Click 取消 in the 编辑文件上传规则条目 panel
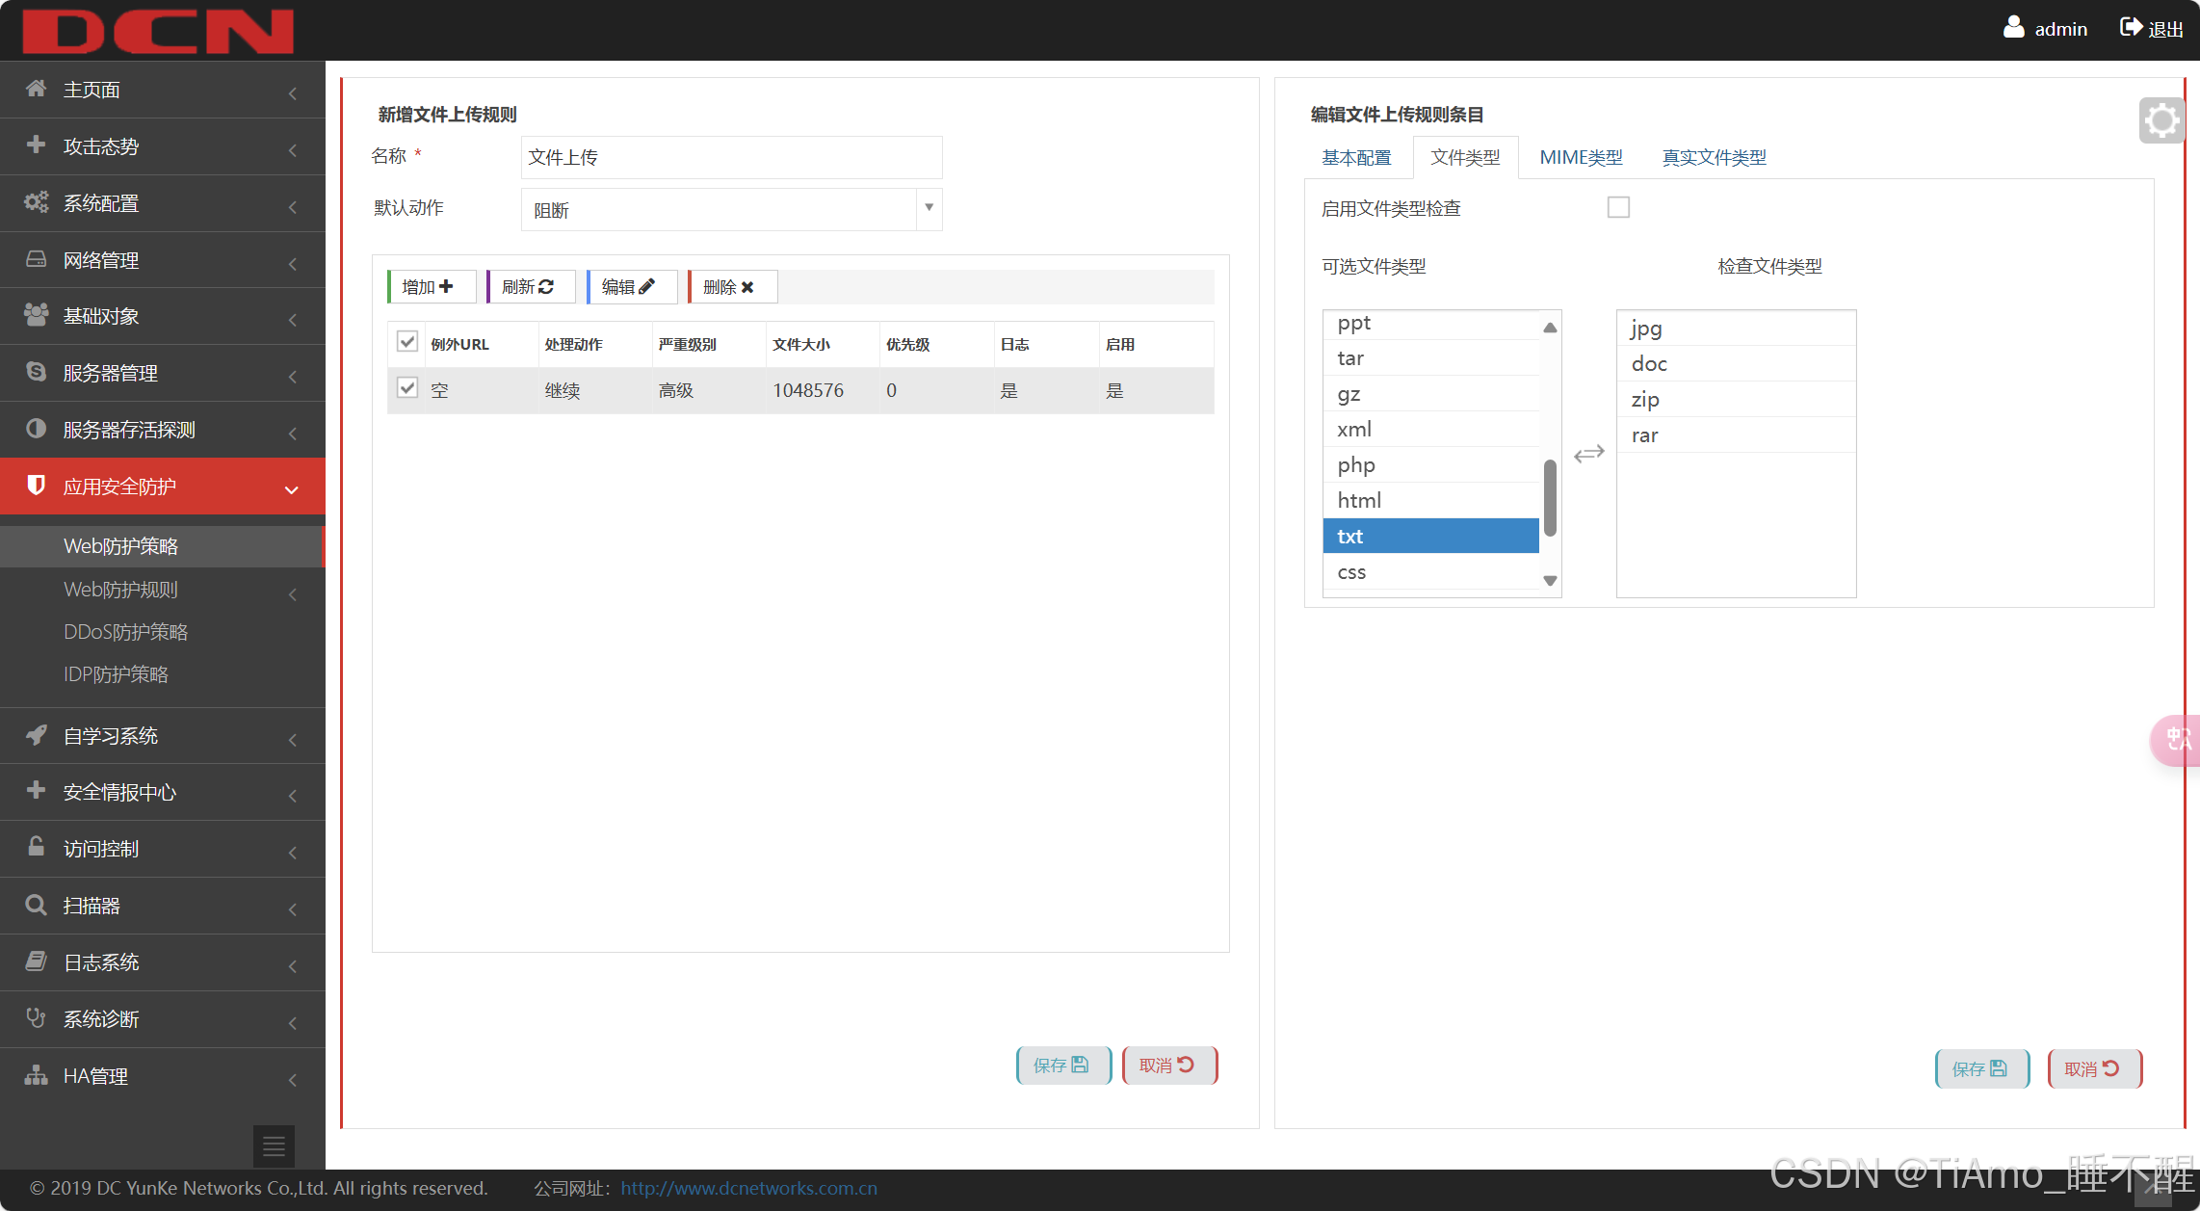2200x1211 pixels. coord(2094,1069)
